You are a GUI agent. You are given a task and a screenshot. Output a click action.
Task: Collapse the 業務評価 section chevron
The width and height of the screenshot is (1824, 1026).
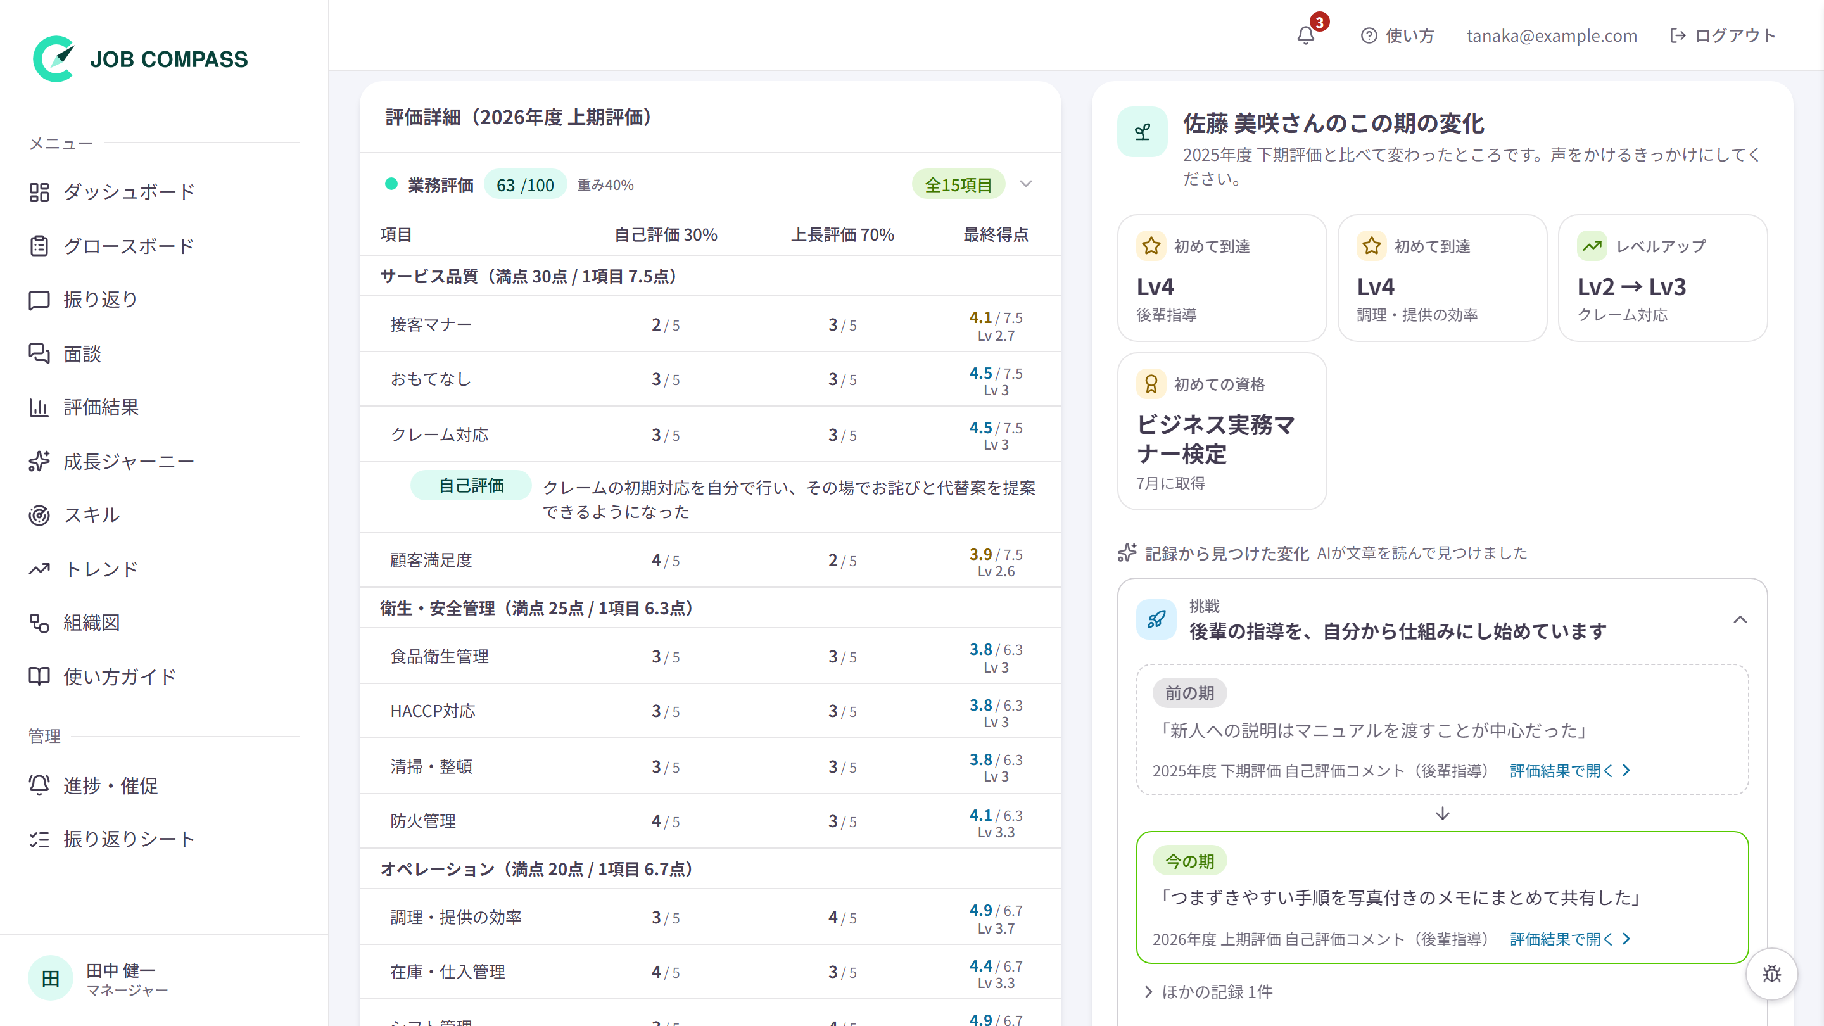[x=1026, y=184]
